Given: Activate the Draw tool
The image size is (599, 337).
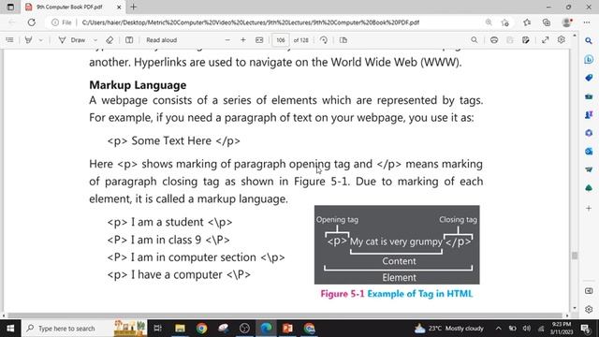Looking at the screenshot, I should point(73,39).
